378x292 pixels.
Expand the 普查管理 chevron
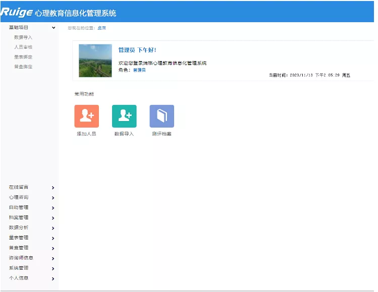tap(53, 249)
